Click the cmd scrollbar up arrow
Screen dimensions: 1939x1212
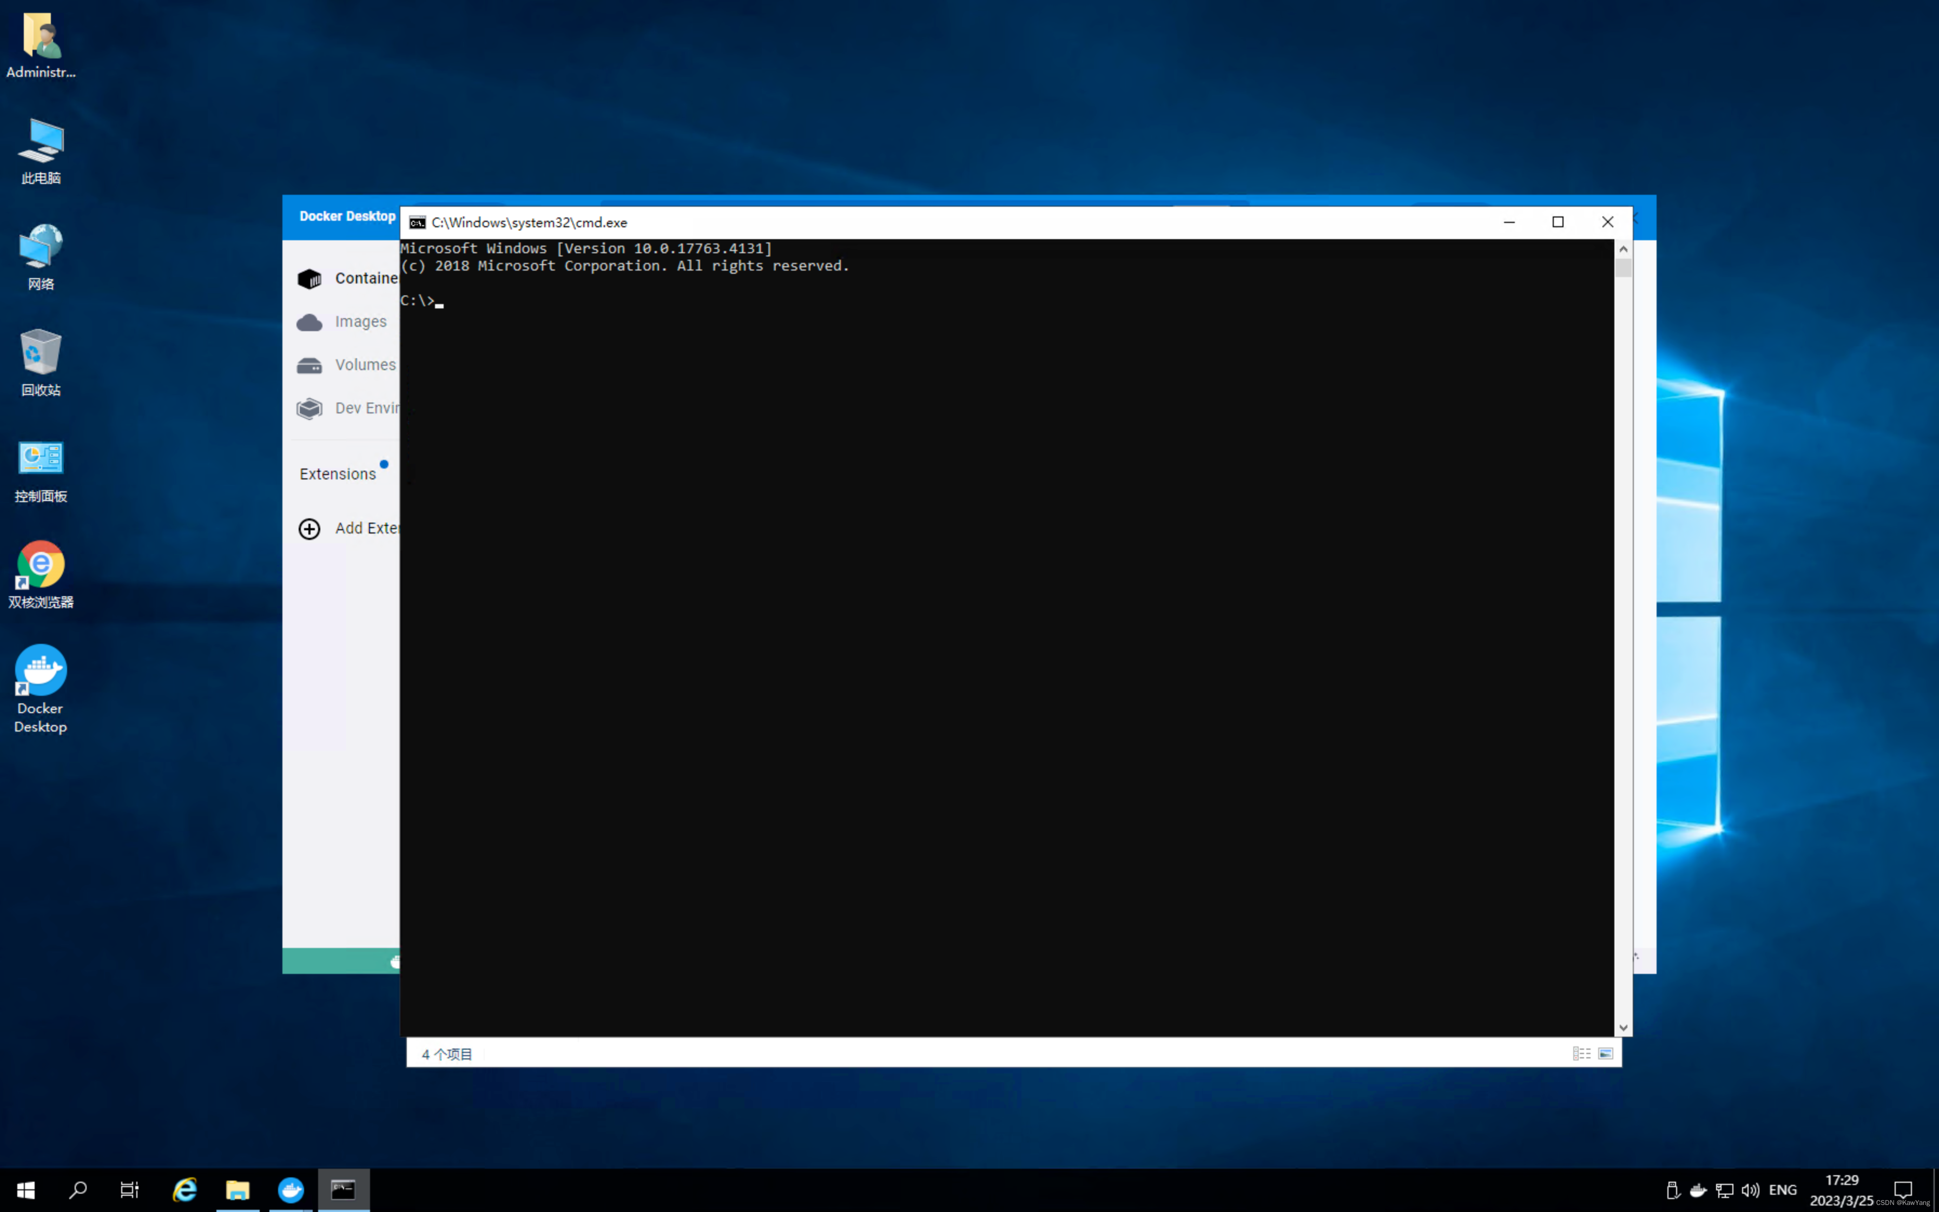[1623, 248]
